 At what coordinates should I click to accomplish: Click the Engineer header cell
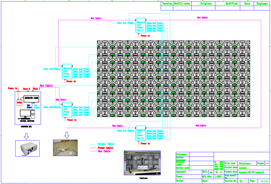(262, 4)
